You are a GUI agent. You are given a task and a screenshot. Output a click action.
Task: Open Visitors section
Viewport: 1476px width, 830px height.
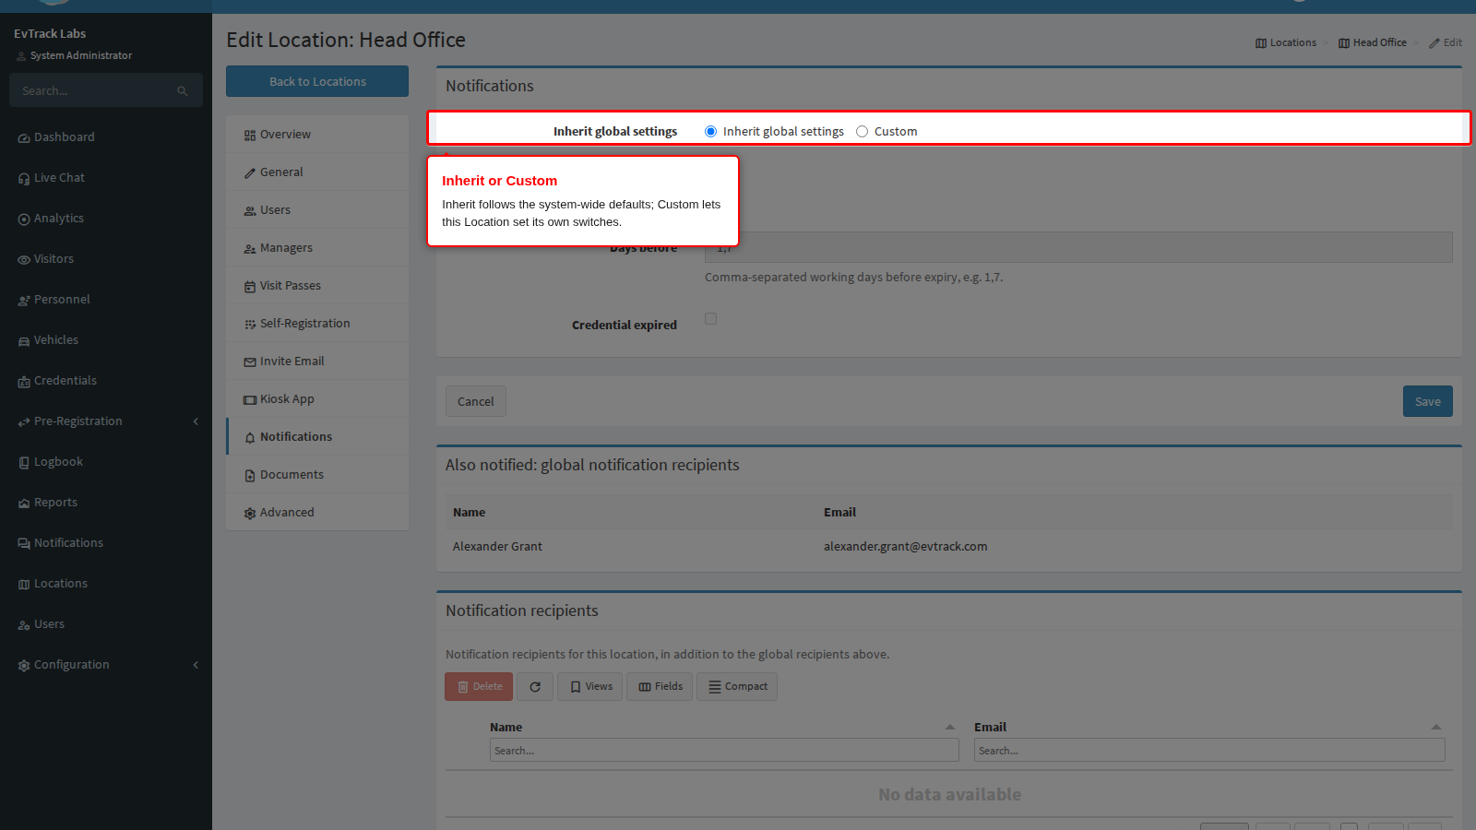[x=45, y=259]
